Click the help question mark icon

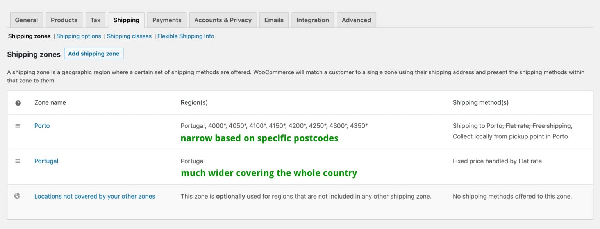tap(18, 103)
